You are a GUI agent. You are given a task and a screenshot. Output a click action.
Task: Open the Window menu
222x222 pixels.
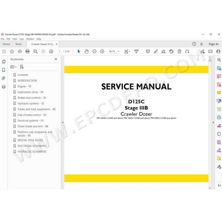(x=30, y=39)
